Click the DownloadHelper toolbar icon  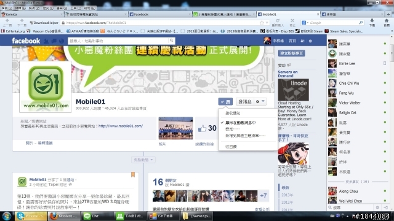click(44, 23)
